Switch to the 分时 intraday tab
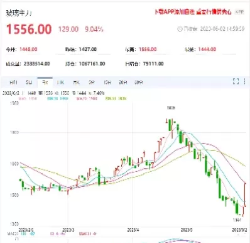Viewport: 250px width, 243px height. click(x=13, y=82)
